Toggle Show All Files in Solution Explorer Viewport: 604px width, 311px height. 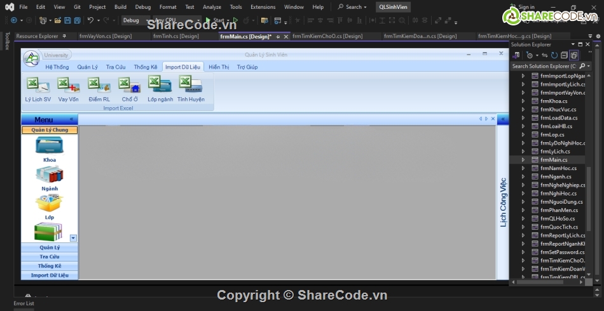click(x=573, y=55)
